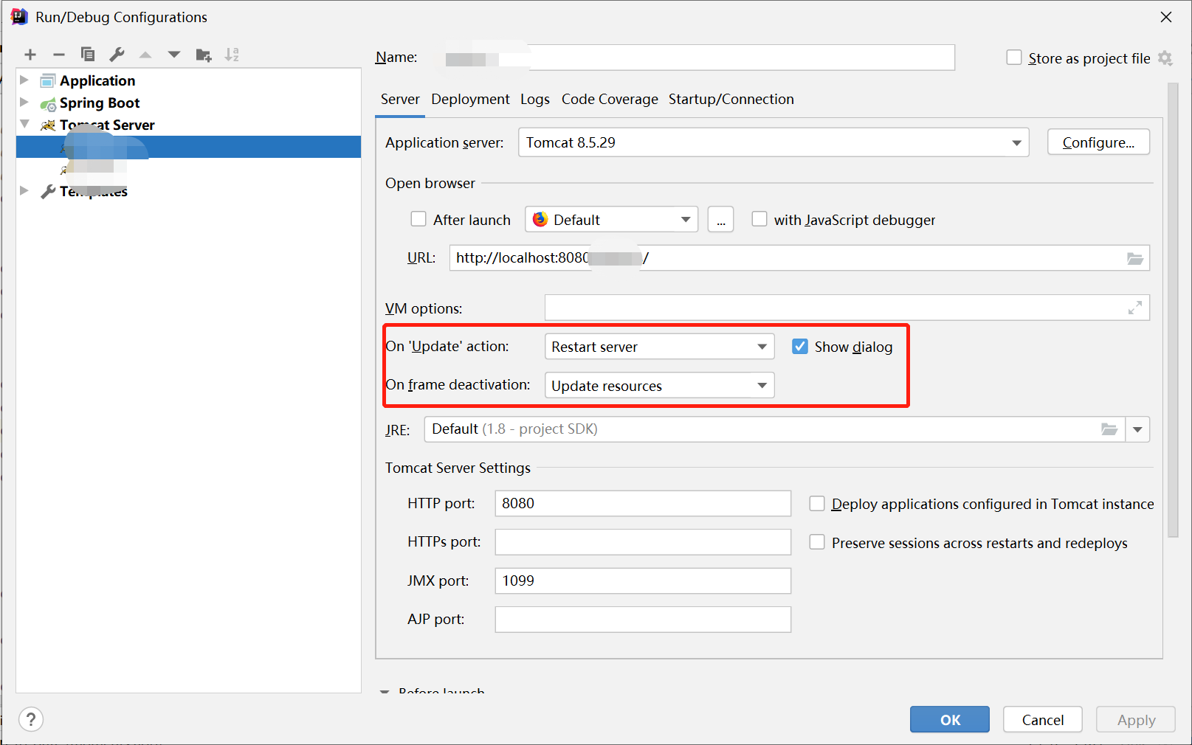Open the edit templates wrench icon
This screenshot has height=745, width=1192.
117,55
